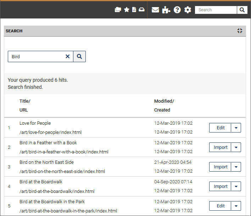Image resolution: width=251 pixels, height=216 pixels.
Task: Click the Modified/ Created column header
Action: tap(164, 106)
